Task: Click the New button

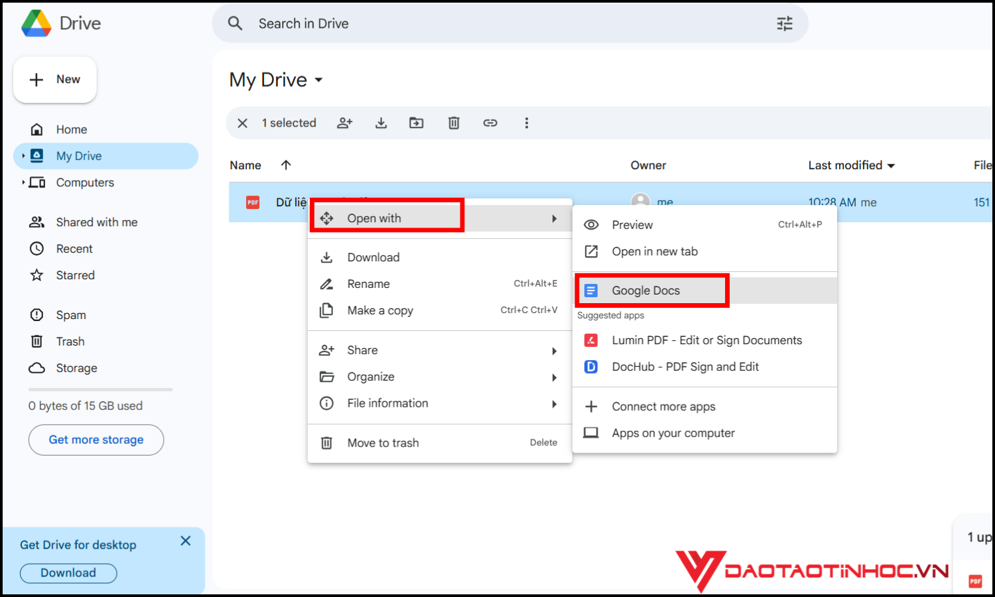Action: 55,80
